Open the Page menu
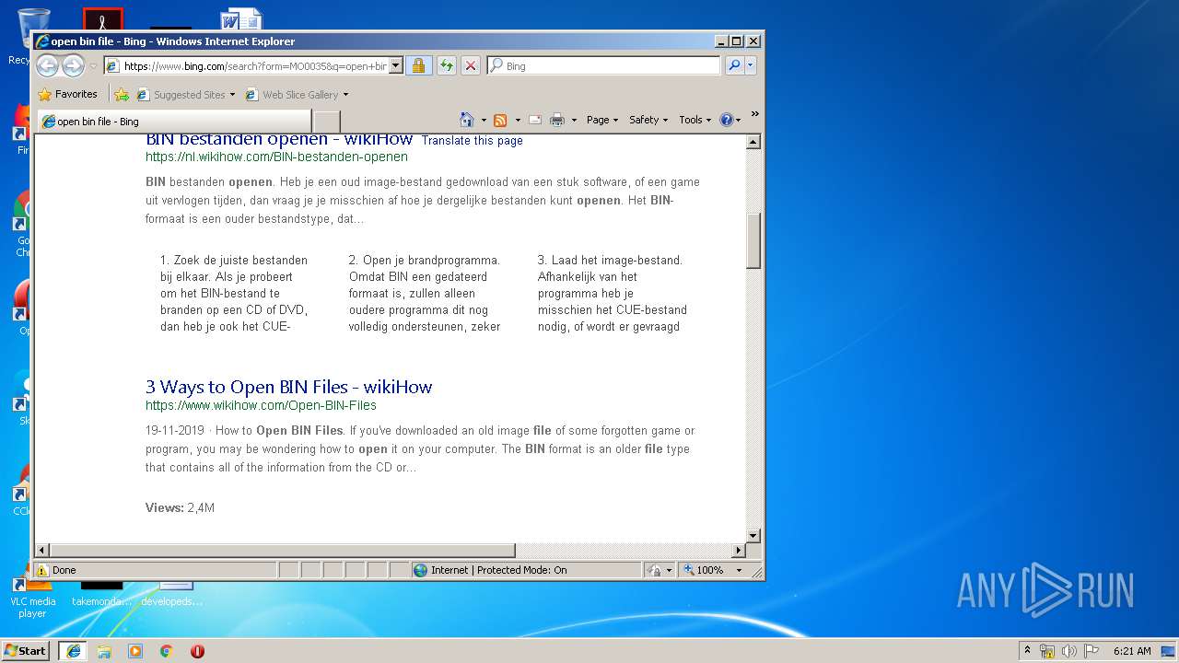 tap(602, 120)
